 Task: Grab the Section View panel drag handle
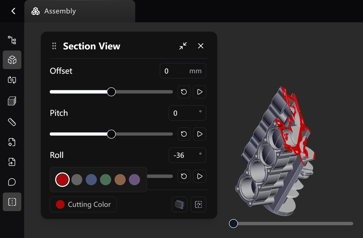[54, 46]
